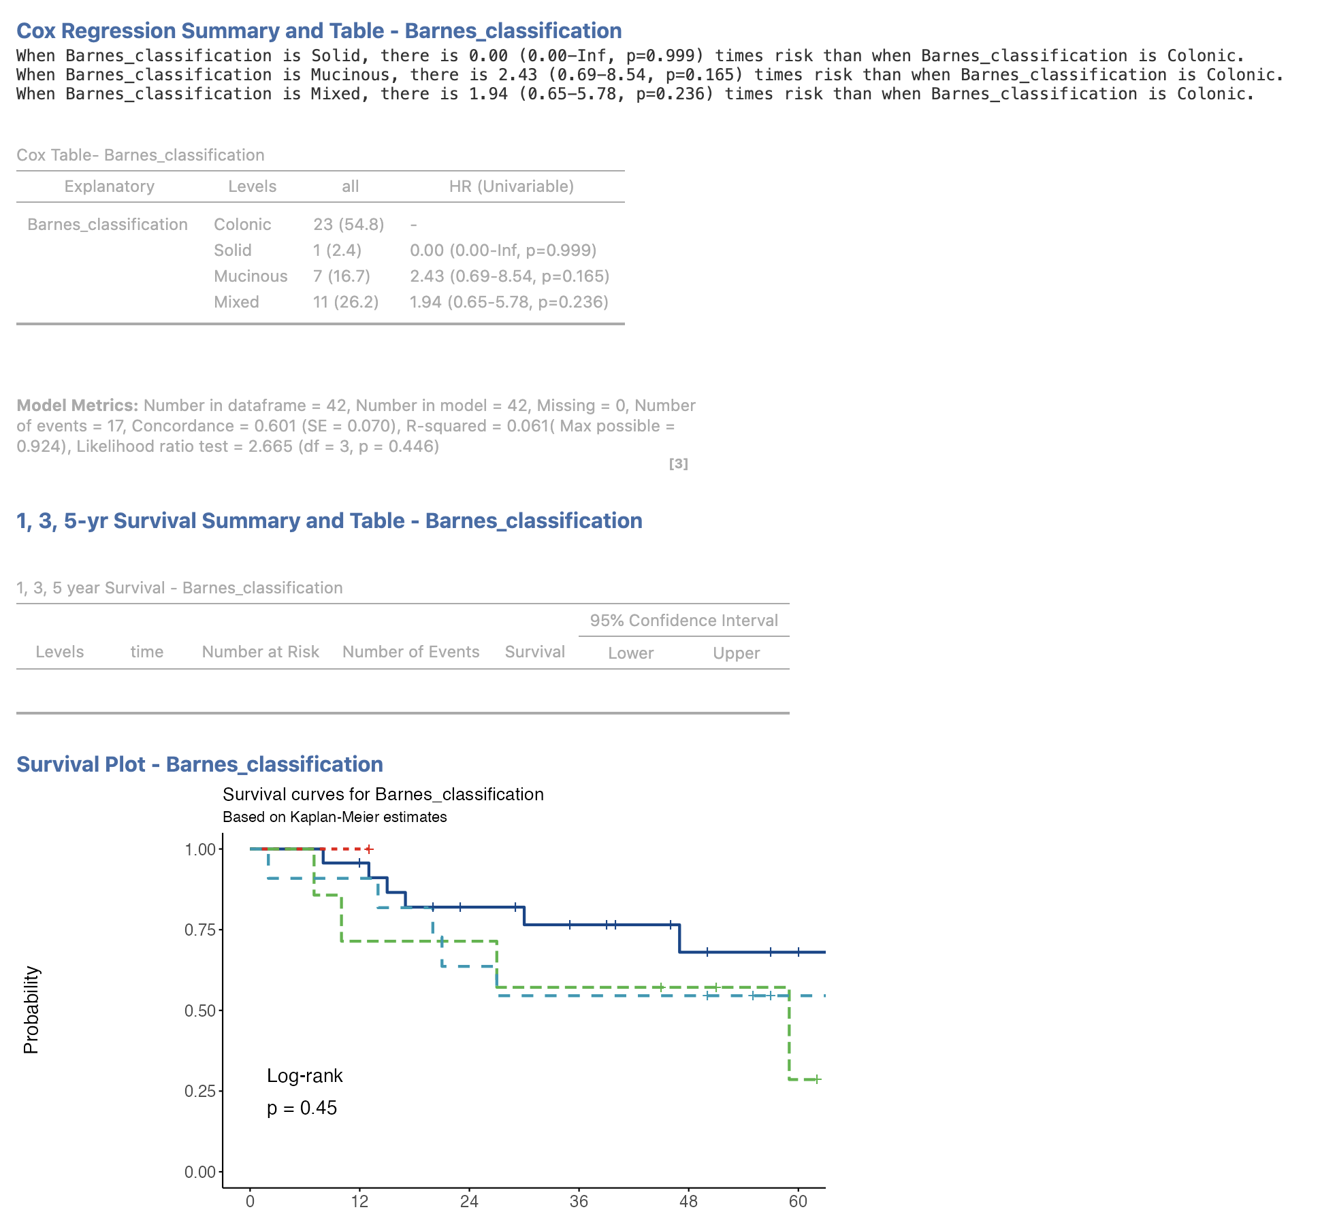Click the Cox Table- Barnes_classification title

(140, 155)
